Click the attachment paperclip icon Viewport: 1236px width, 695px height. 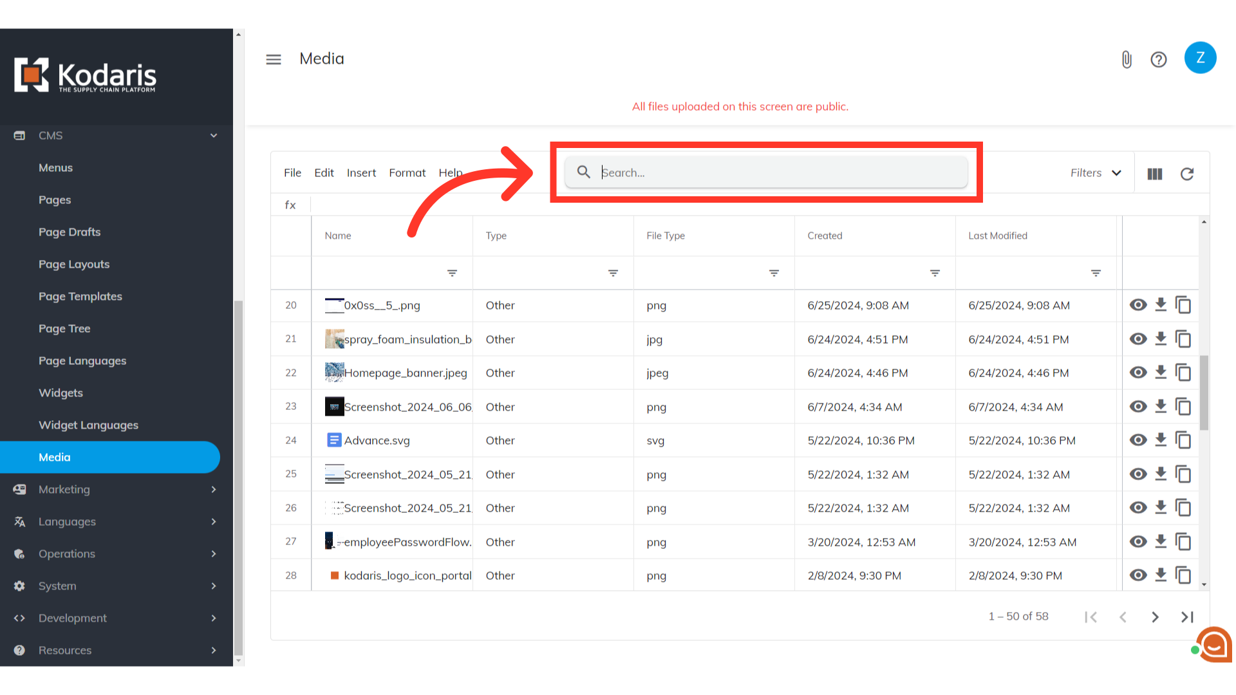1127,59
